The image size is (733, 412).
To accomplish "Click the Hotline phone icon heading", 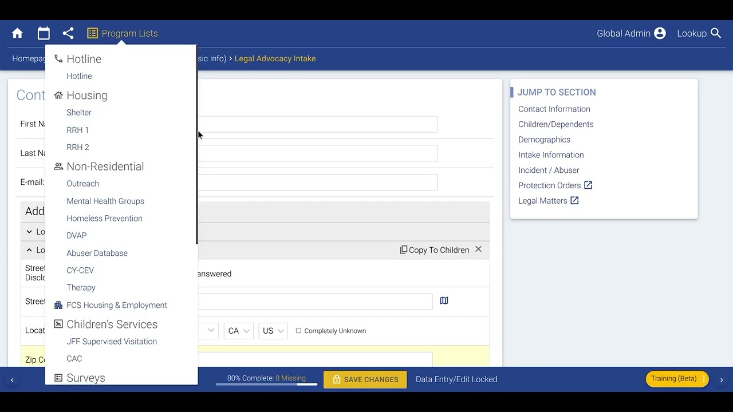I will [x=58, y=59].
